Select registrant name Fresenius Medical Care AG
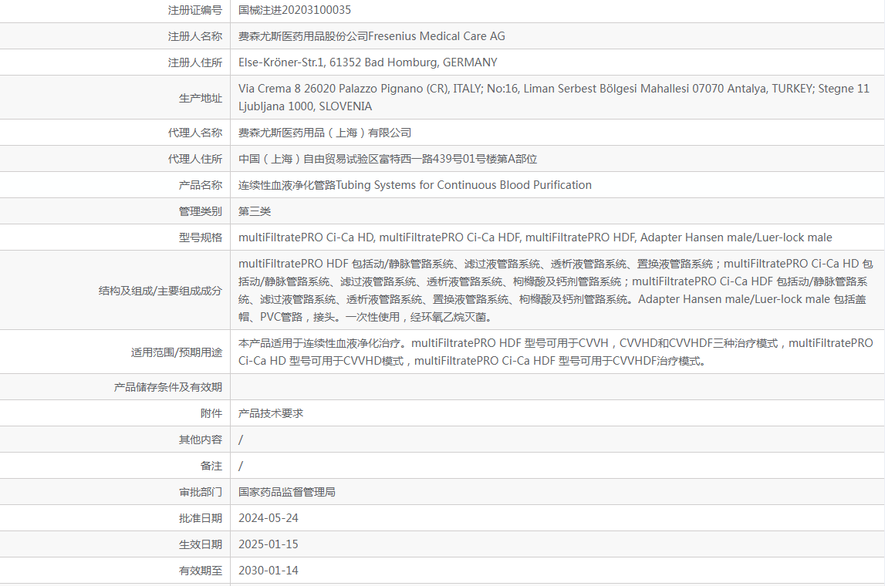The image size is (885, 586). [x=371, y=36]
